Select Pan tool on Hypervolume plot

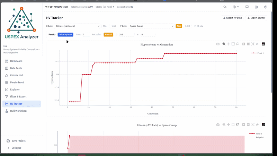coord(229,44)
